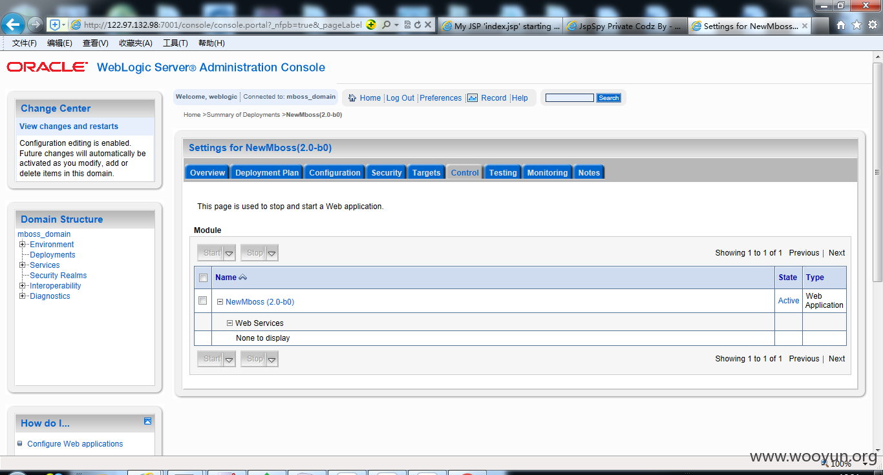This screenshot has height=475, width=883.
Task: Open the bottom Start dropdown arrow
Action: click(x=229, y=359)
